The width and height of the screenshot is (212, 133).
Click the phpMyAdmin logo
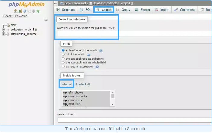27,4
